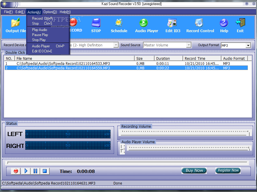Image resolution: width=257 pixels, height=192 pixels.
Task: Click the Buy Now button
Action: pyautogui.click(x=194, y=171)
